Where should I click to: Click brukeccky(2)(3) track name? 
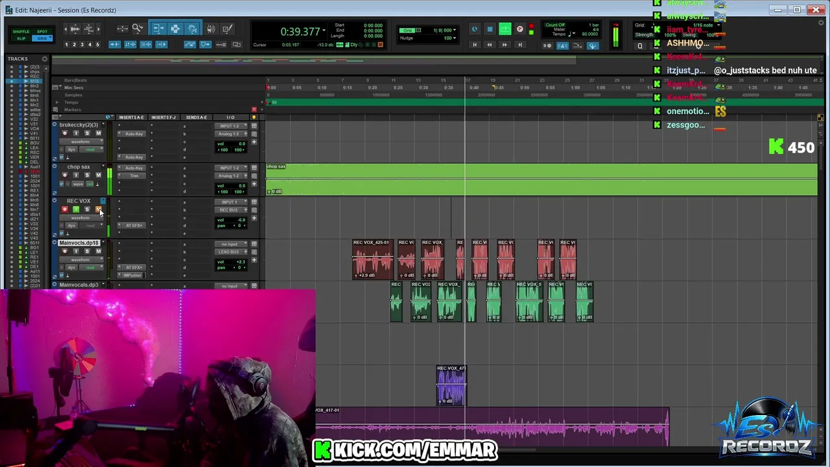click(79, 125)
